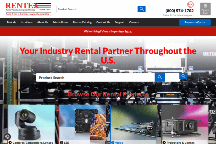Click arrow icon beside Video label
Image resolution: width=216 pixels, height=144 pixels.
[x=113, y=143]
